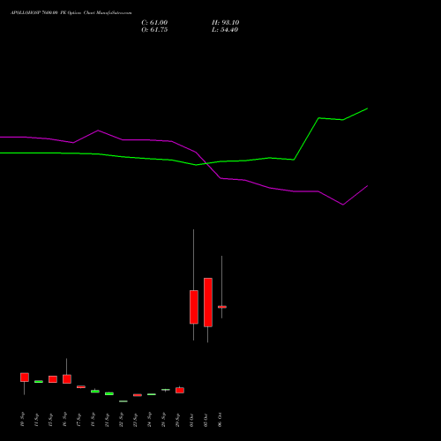The height and width of the screenshot is (441, 441).
Task: Click the 01 Oct date label
Action: click(191, 420)
